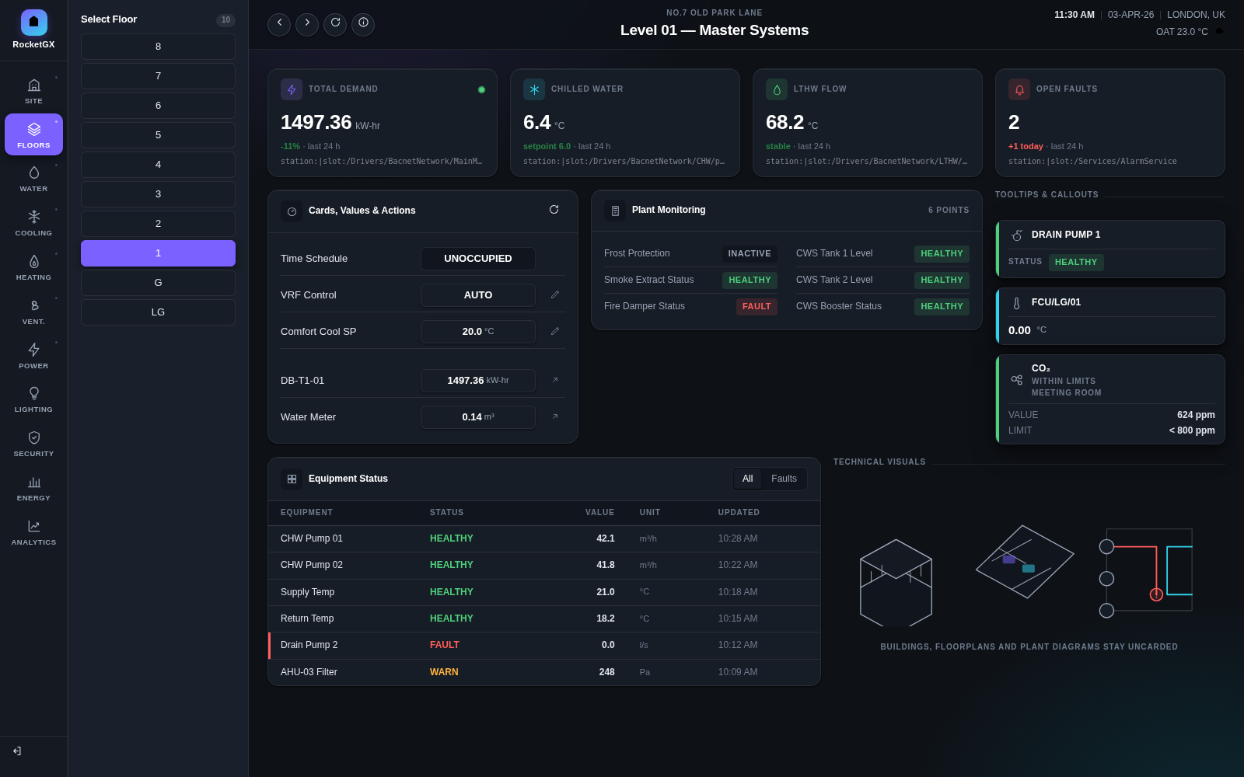Screen dimensions: 1244x777
Task: Select floor 1
Action: click(158, 253)
